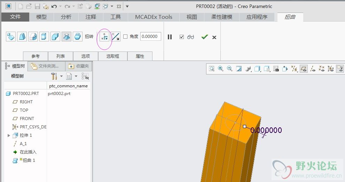Open the Undo history dropdown arrow

(x=60, y=6)
